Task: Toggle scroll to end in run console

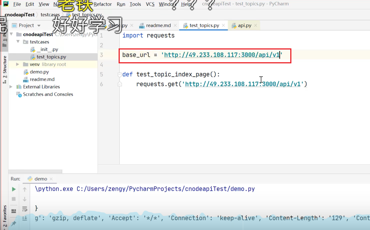Action: (x=24, y=218)
